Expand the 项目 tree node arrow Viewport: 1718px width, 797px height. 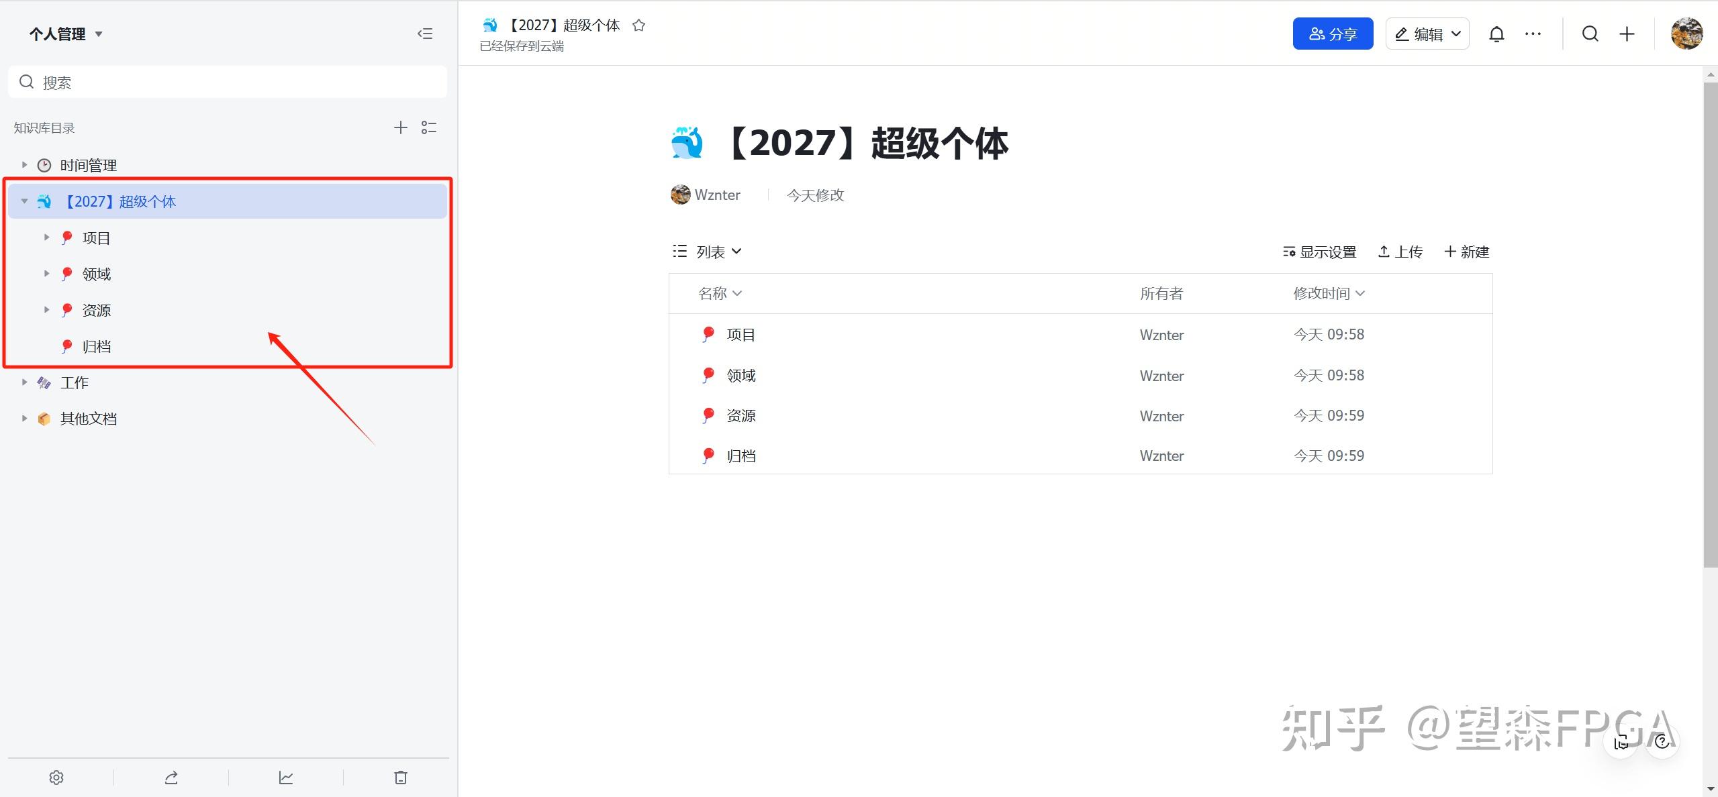point(46,237)
